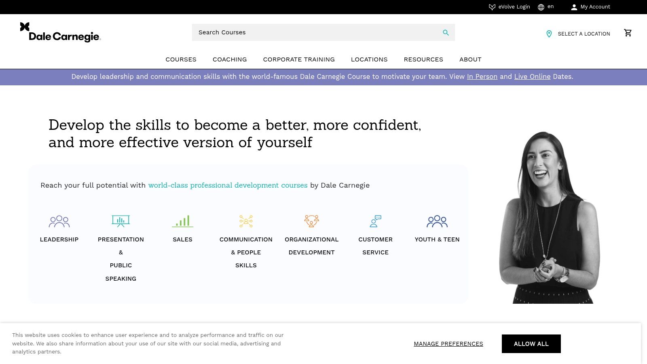Click the location pin next to Select a Location
Image resolution: width=647 pixels, height=364 pixels.
549,34
